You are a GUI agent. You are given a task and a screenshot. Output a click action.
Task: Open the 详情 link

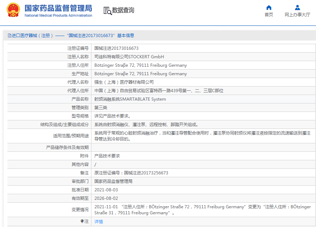99,222
